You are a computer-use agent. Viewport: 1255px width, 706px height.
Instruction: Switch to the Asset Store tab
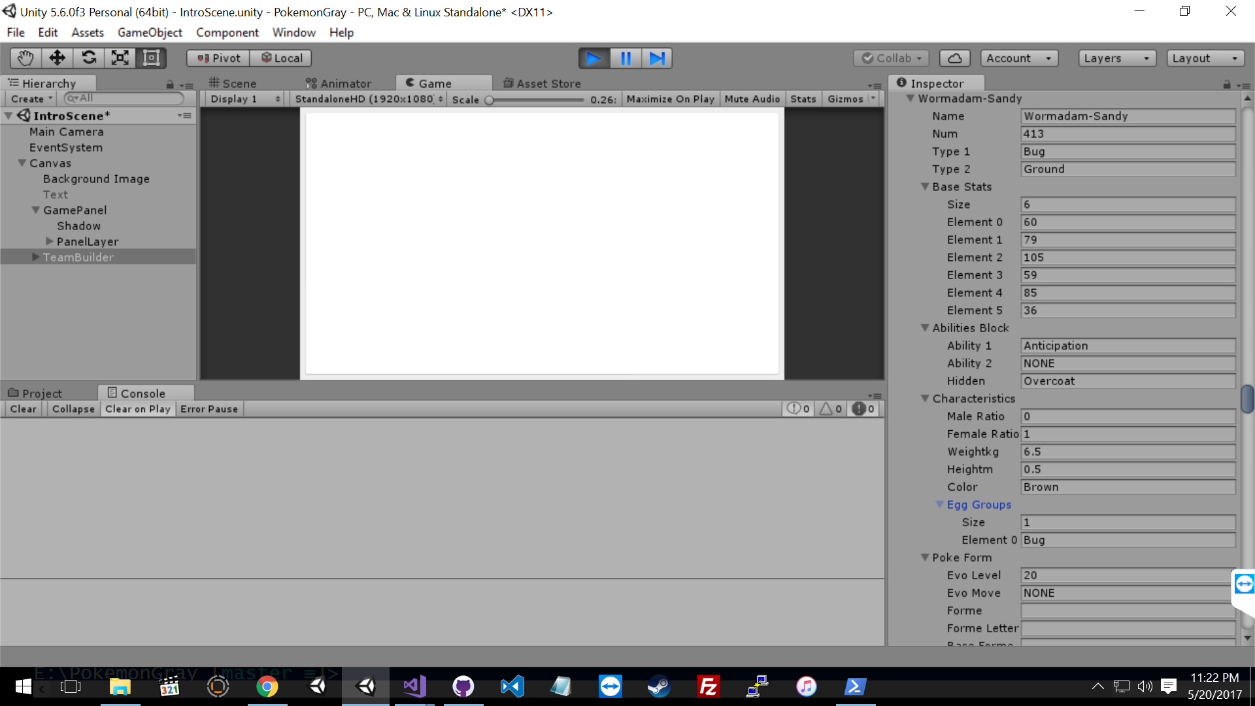(543, 83)
